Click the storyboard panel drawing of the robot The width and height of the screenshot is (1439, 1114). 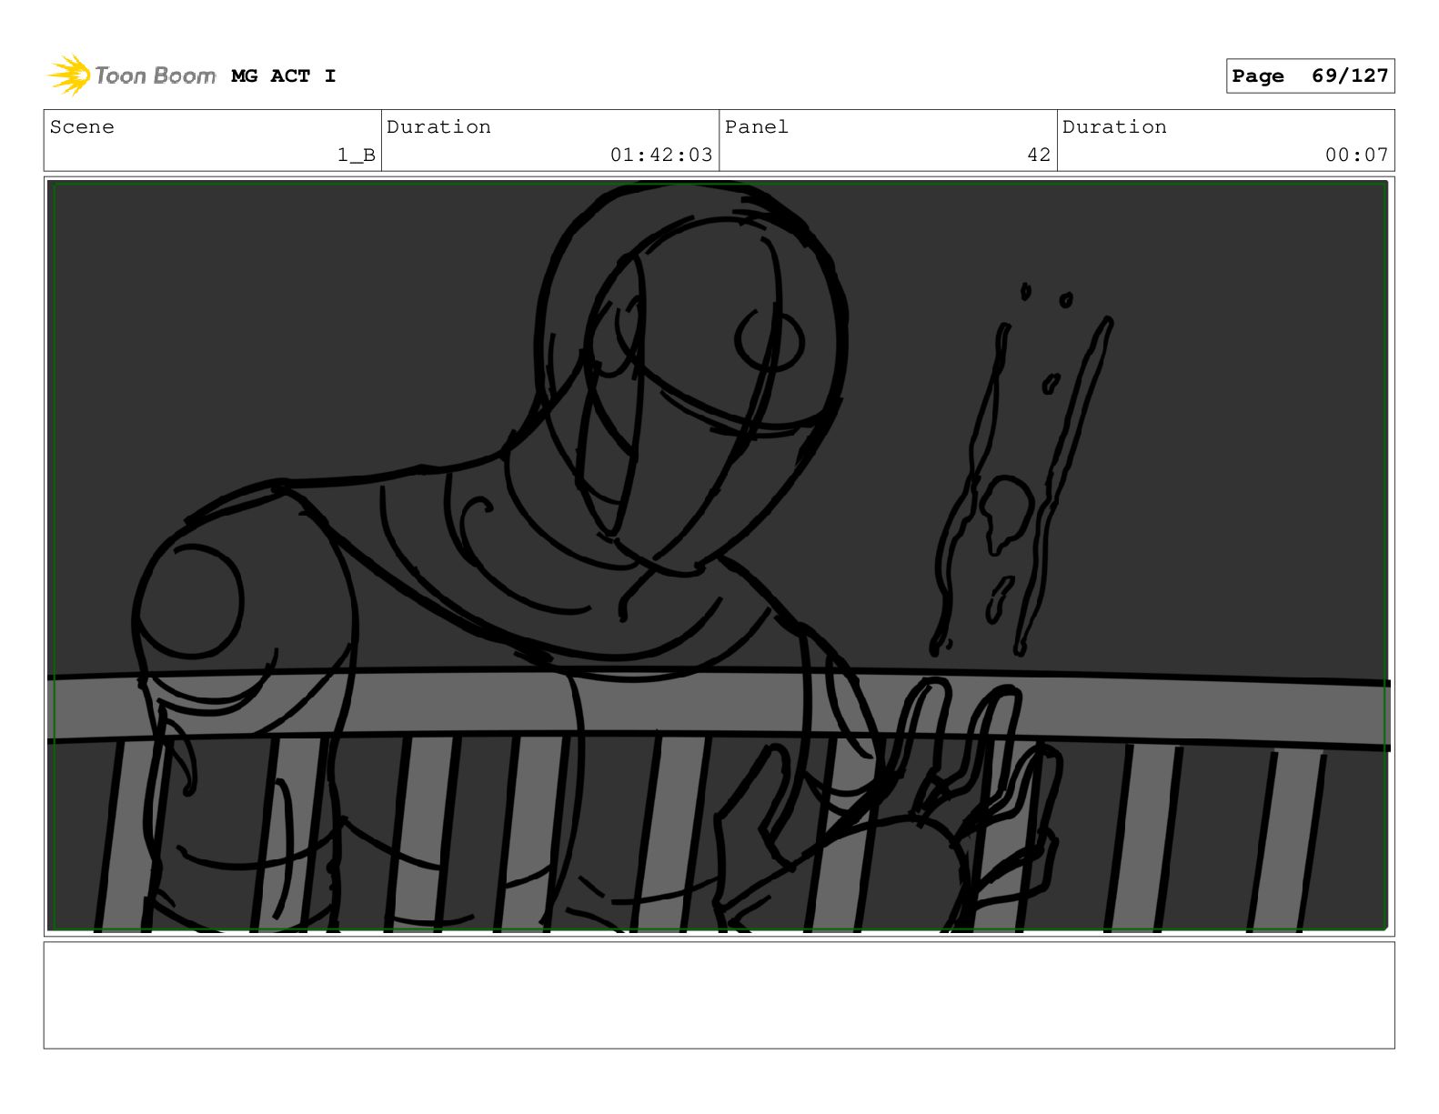point(719,557)
